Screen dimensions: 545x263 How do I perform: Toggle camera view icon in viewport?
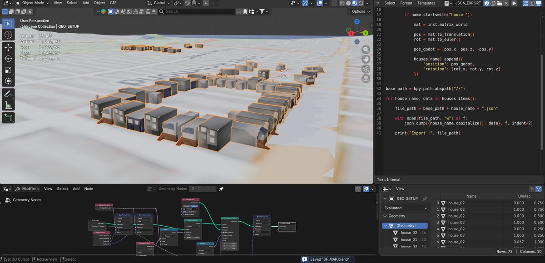coord(366,69)
